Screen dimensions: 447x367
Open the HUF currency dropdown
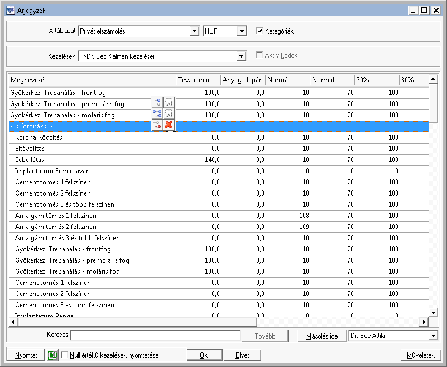(242, 31)
